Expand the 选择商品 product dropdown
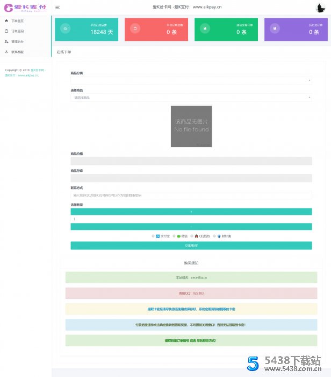This screenshot has height=377, width=331. pyautogui.click(x=191, y=97)
